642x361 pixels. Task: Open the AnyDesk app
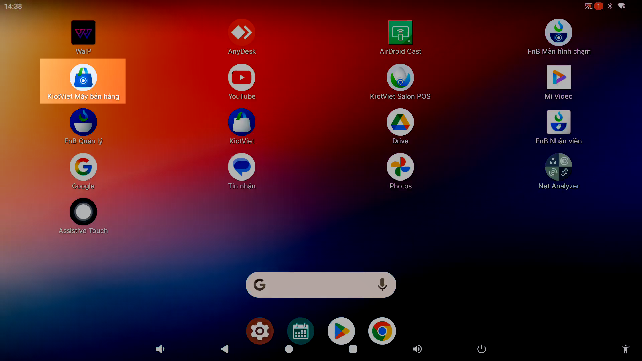click(x=242, y=33)
